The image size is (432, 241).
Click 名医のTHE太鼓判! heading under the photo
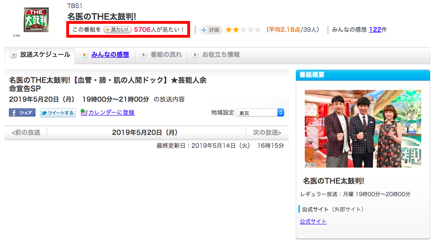pos(333,181)
